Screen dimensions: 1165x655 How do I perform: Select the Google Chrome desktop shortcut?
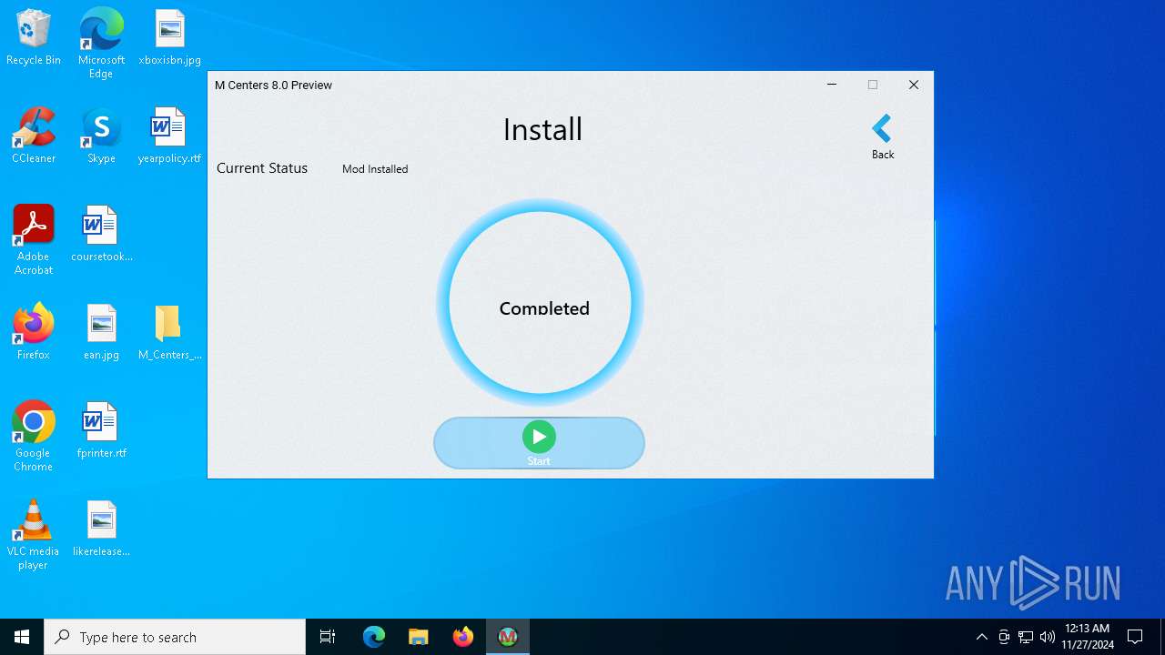(34, 436)
